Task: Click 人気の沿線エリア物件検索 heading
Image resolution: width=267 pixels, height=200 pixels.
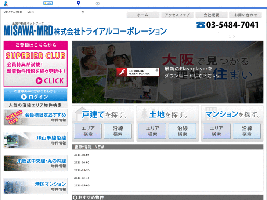Action: [35, 105]
